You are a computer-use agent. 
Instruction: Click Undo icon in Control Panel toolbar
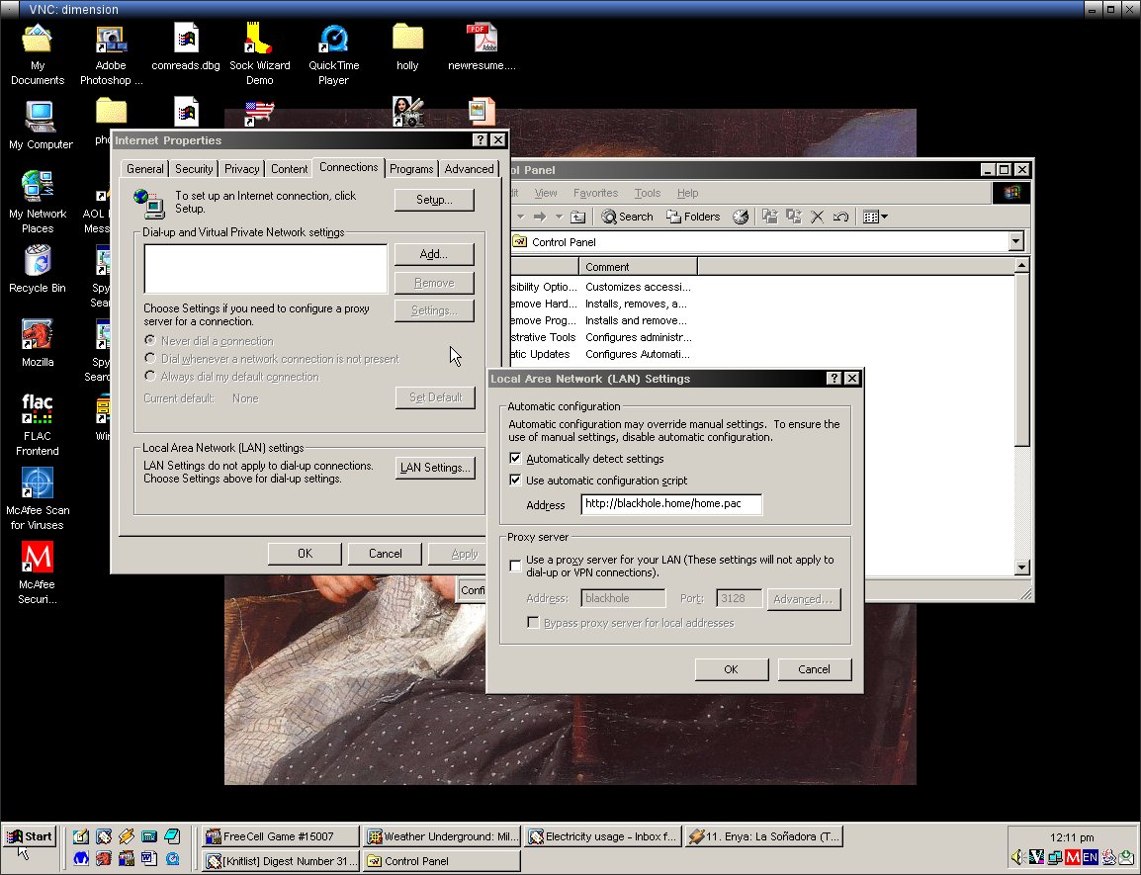tap(840, 217)
